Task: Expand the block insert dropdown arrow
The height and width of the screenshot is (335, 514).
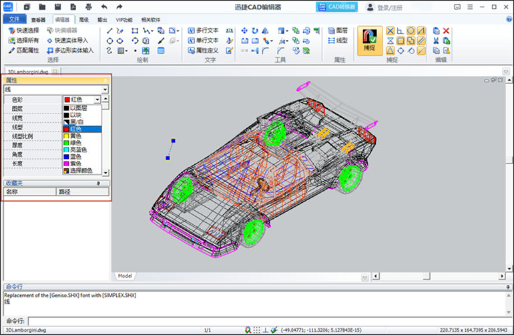Action: coord(178,31)
